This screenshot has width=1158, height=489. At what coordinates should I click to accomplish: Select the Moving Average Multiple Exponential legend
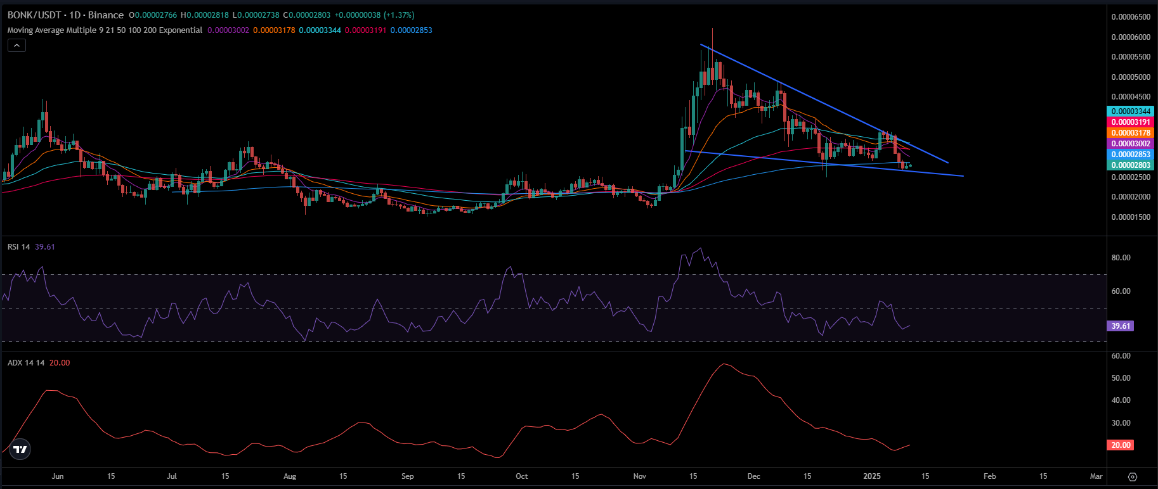(105, 30)
